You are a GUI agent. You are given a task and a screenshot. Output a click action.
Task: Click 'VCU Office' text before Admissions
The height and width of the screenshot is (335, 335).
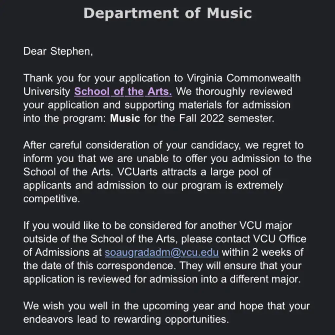click(280, 239)
